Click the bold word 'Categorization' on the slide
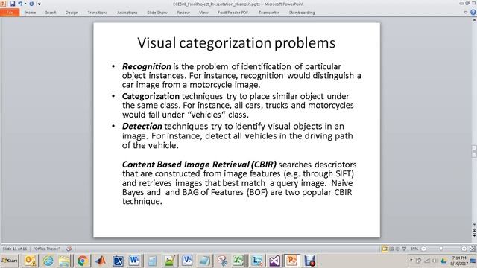 tap(151, 96)
